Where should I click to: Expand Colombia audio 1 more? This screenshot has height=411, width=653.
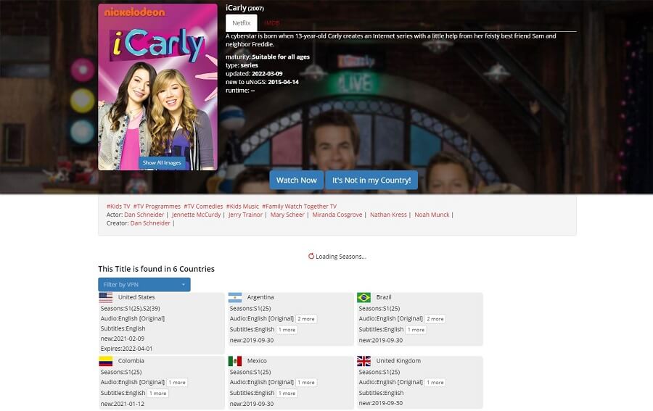tap(177, 383)
